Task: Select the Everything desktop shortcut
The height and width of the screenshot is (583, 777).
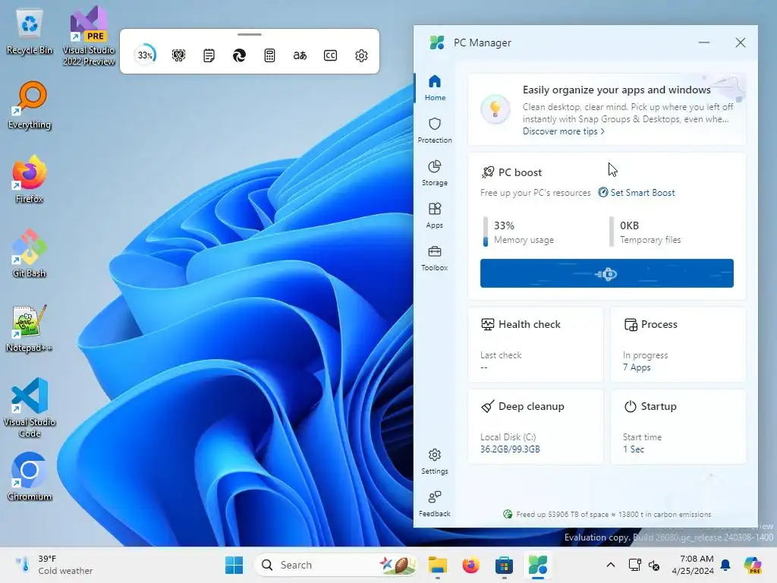Action: [30, 106]
